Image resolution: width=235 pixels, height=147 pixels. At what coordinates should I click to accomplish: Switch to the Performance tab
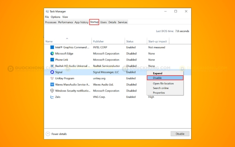tap(66, 22)
